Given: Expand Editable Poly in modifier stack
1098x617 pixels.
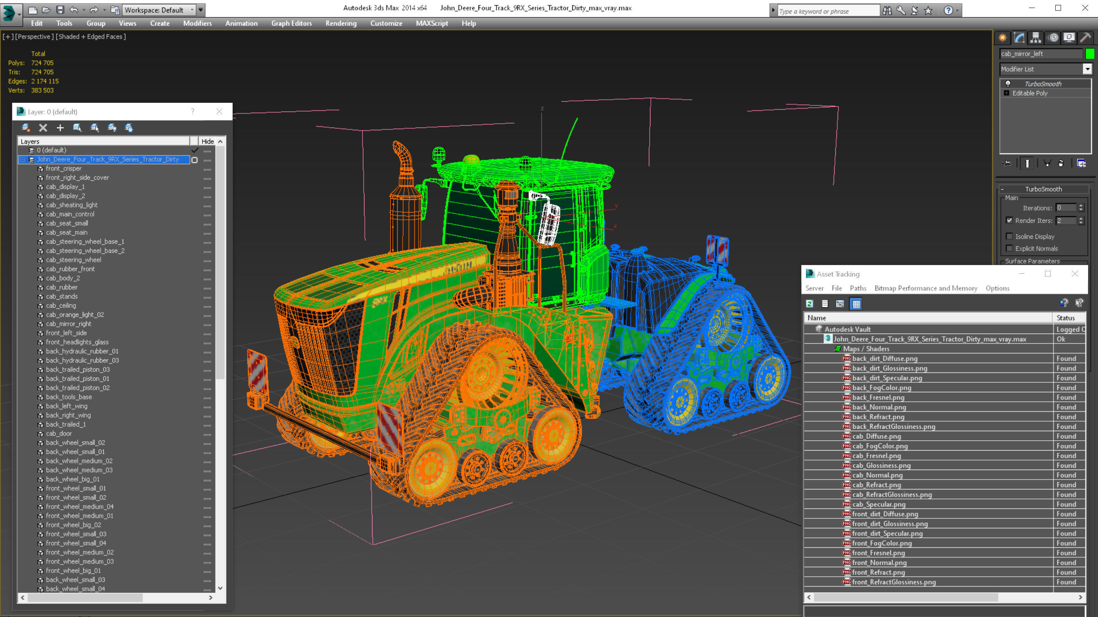Looking at the screenshot, I should point(1006,93).
